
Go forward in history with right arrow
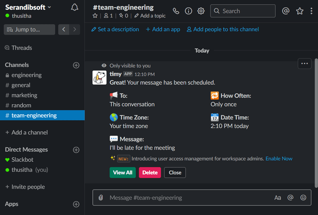(75, 30)
